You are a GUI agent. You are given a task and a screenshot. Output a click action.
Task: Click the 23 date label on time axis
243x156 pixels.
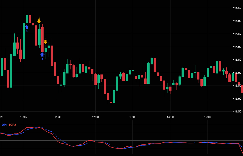2,117
